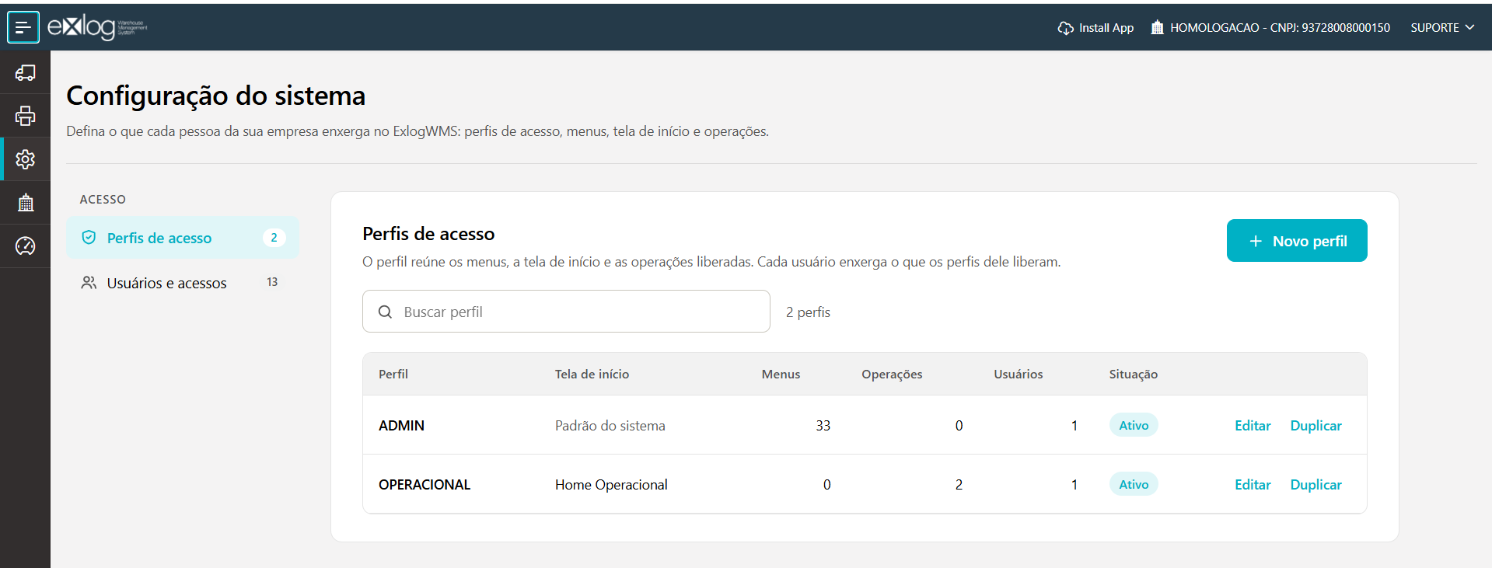Click Install App in the header
Viewport: 1492px width, 568px height.
(x=1095, y=28)
